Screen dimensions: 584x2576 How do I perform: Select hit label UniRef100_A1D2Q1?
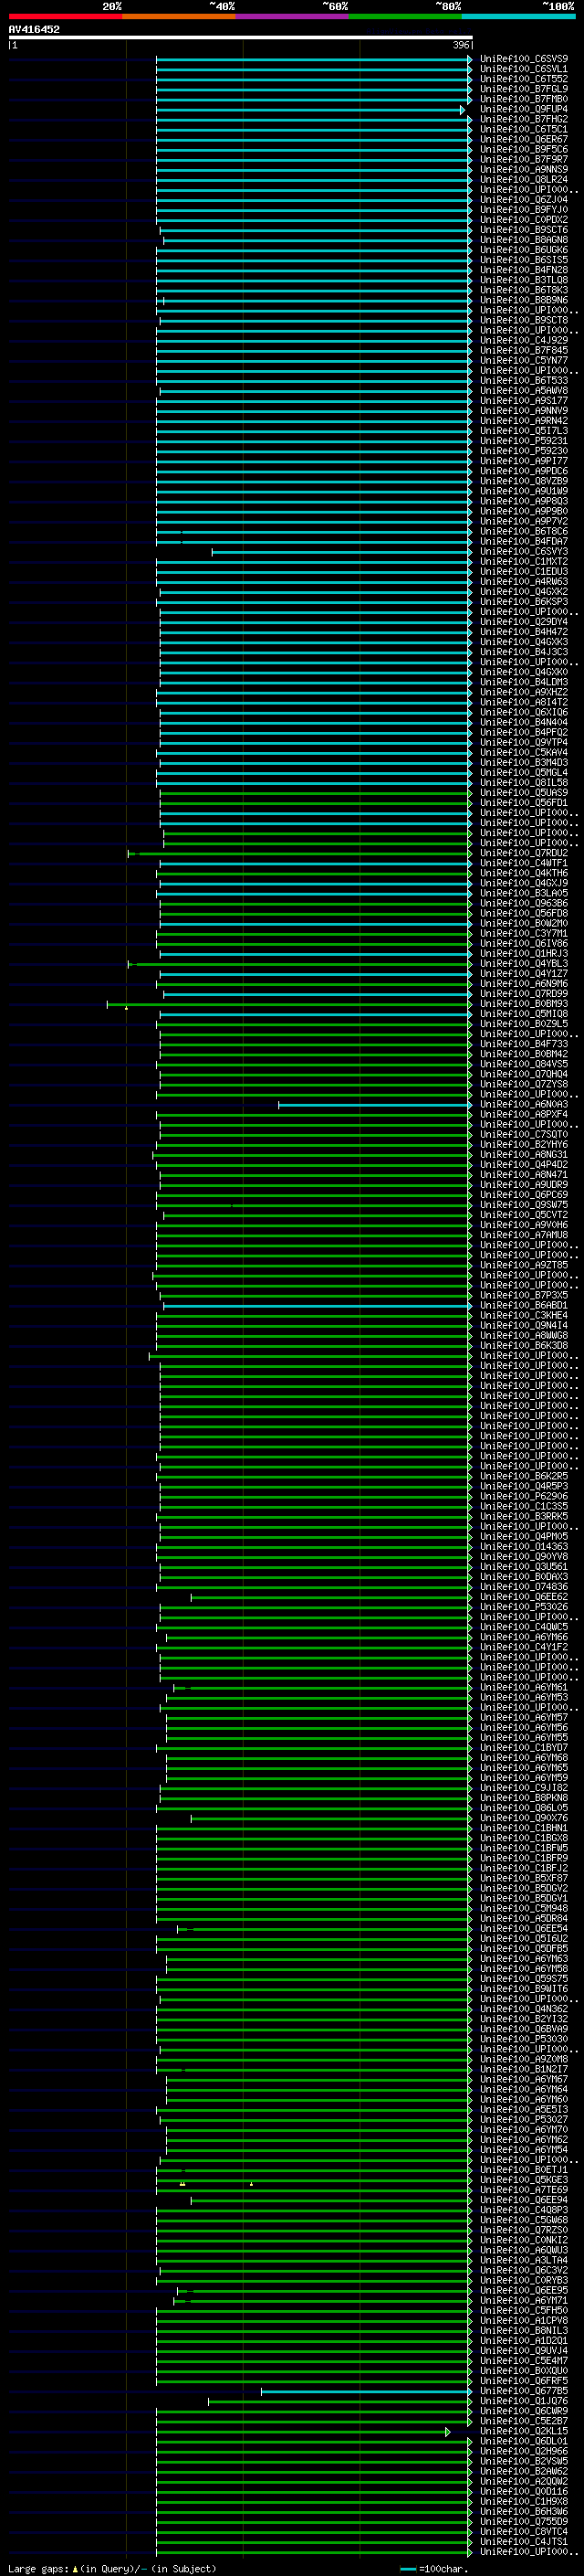click(524, 2340)
